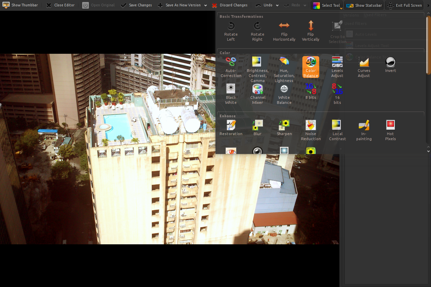Open the Black White conversion tool
431x287 pixels.
[231, 94]
